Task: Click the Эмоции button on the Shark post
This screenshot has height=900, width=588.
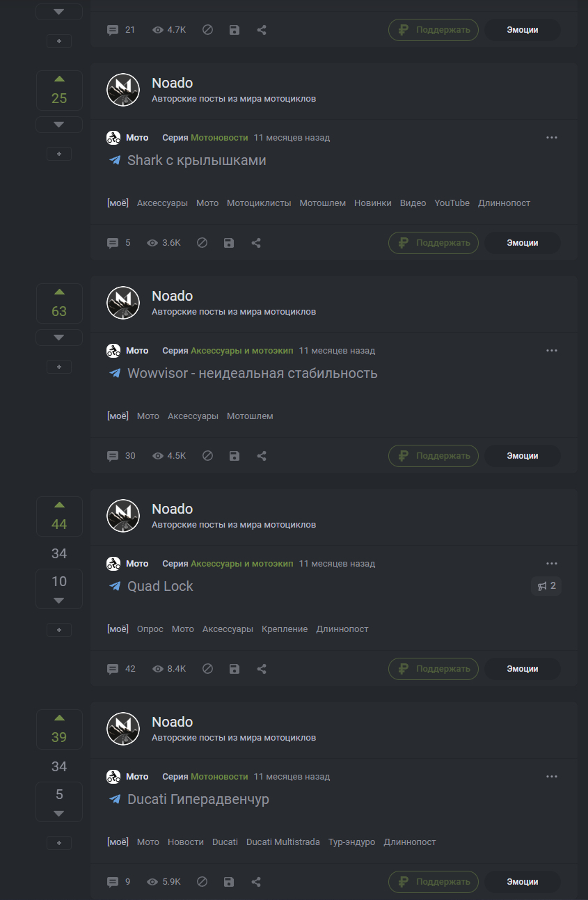Action: [x=523, y=243]
